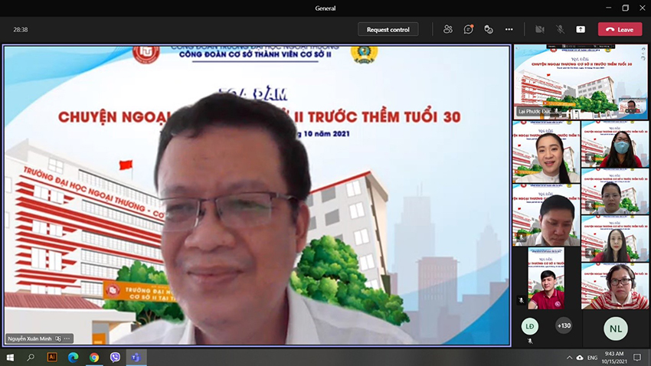Viewport: 651px width, 366px height.
Task: Toggle the camera on
Action: [x=540, y=29]
